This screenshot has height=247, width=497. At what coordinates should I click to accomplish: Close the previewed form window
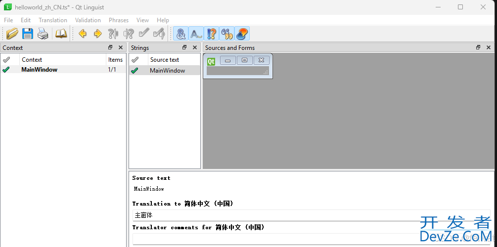click(262, 60)
